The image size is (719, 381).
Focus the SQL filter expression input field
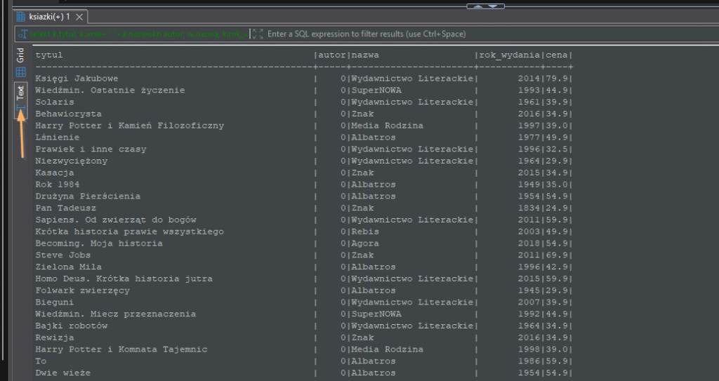[421, 34]
